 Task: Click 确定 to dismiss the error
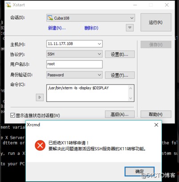click(140, 171)
